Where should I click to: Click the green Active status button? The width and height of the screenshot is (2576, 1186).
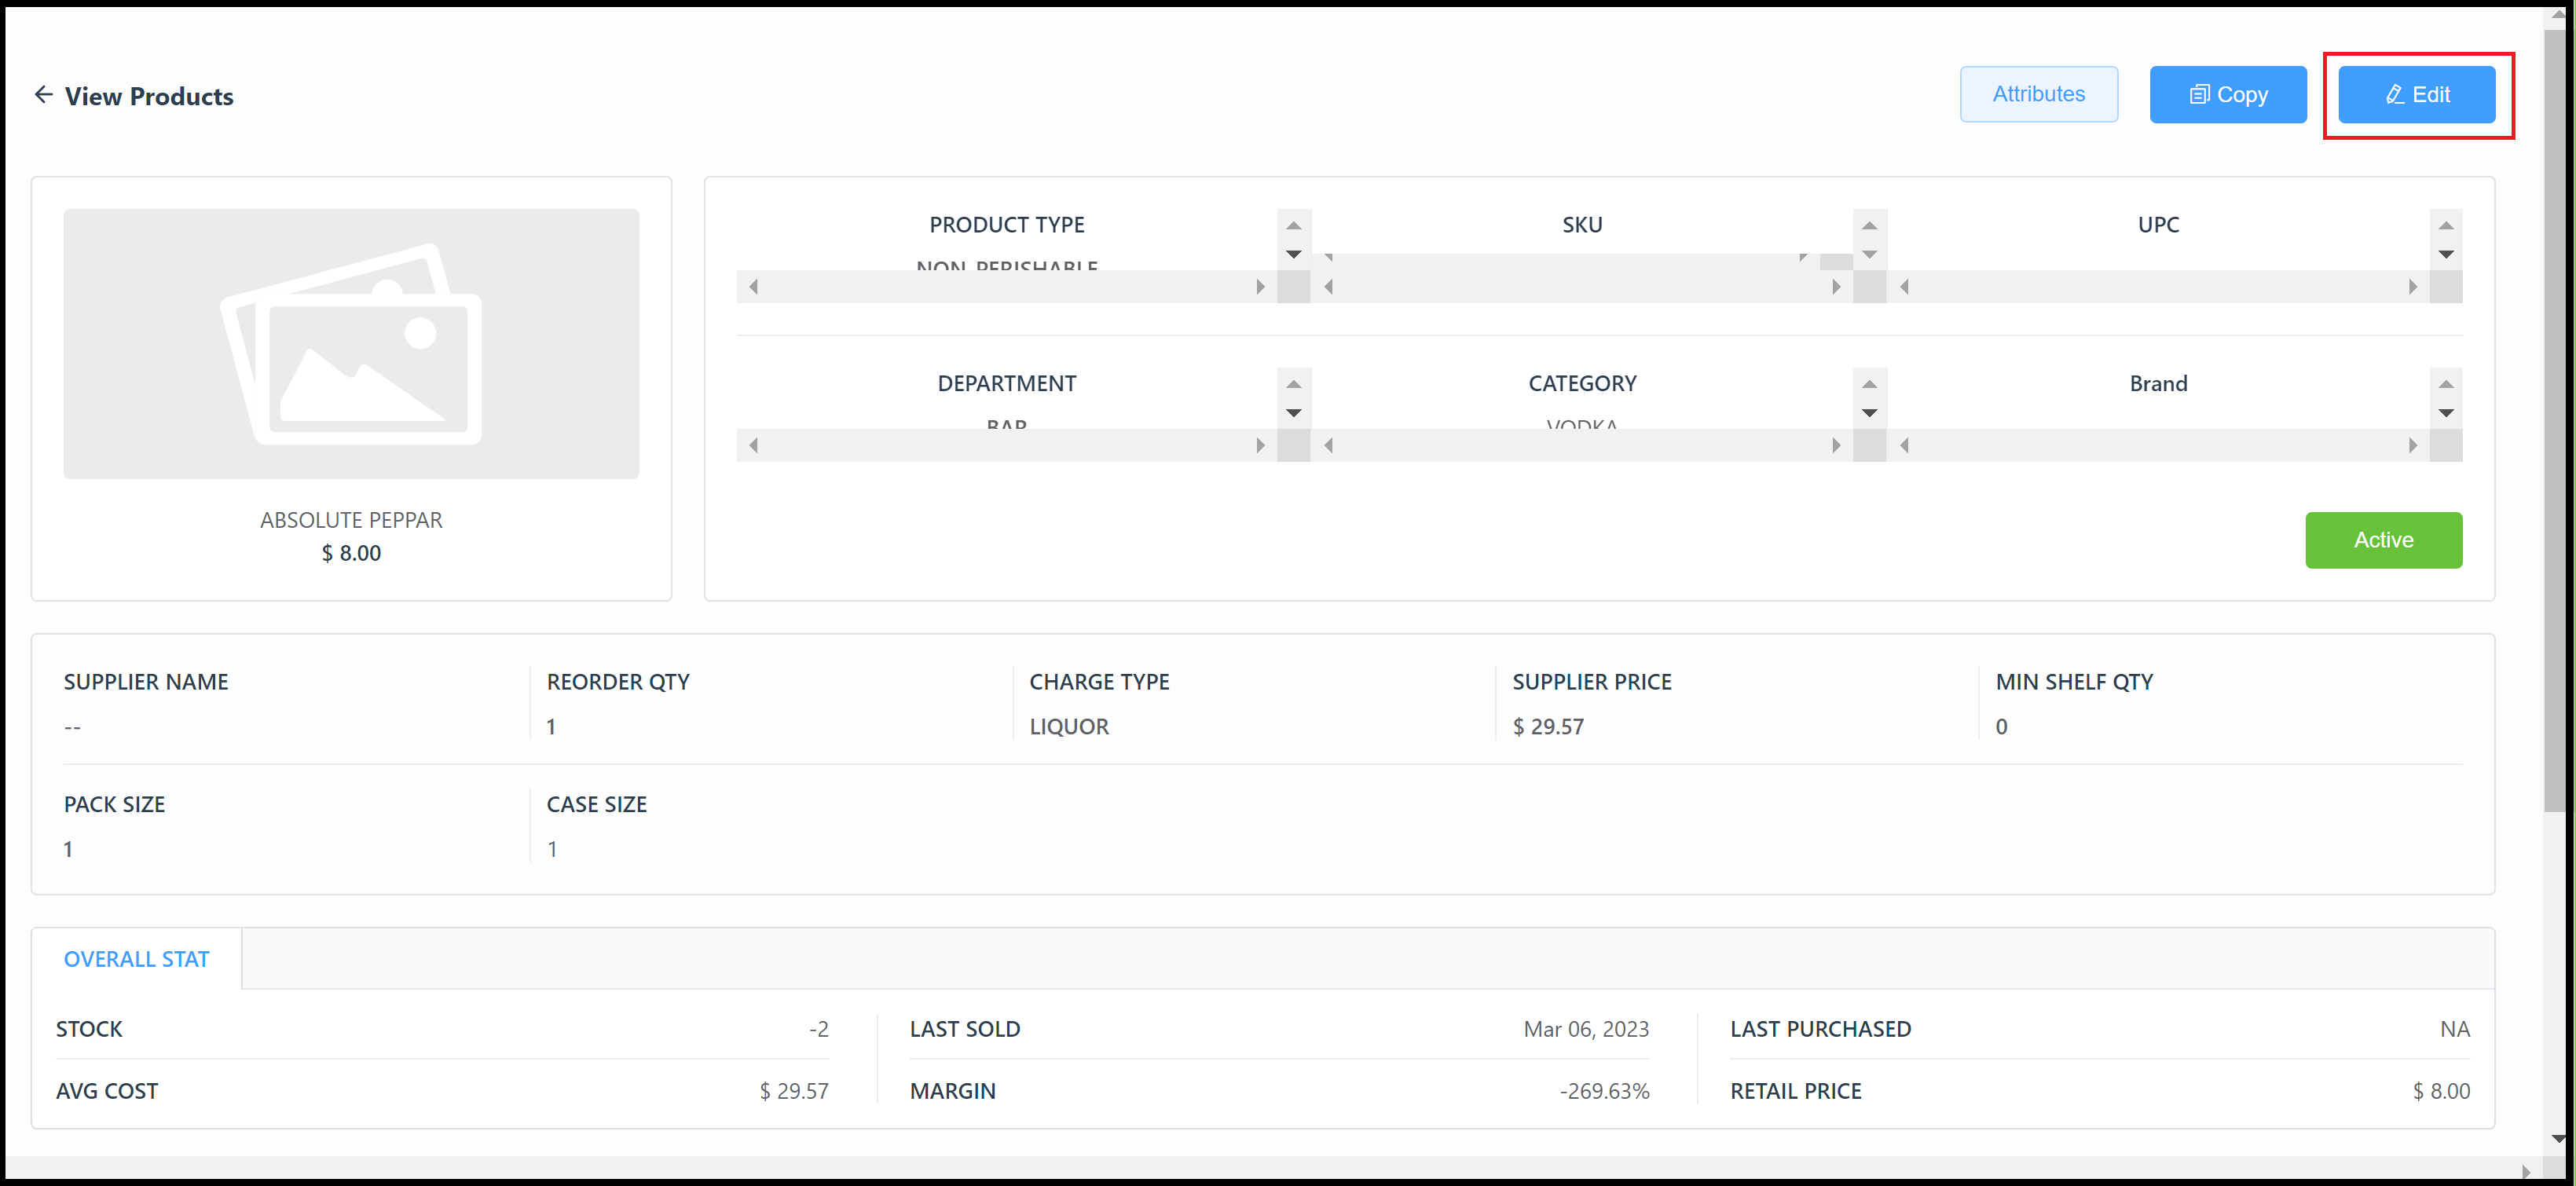[2383, 540]
